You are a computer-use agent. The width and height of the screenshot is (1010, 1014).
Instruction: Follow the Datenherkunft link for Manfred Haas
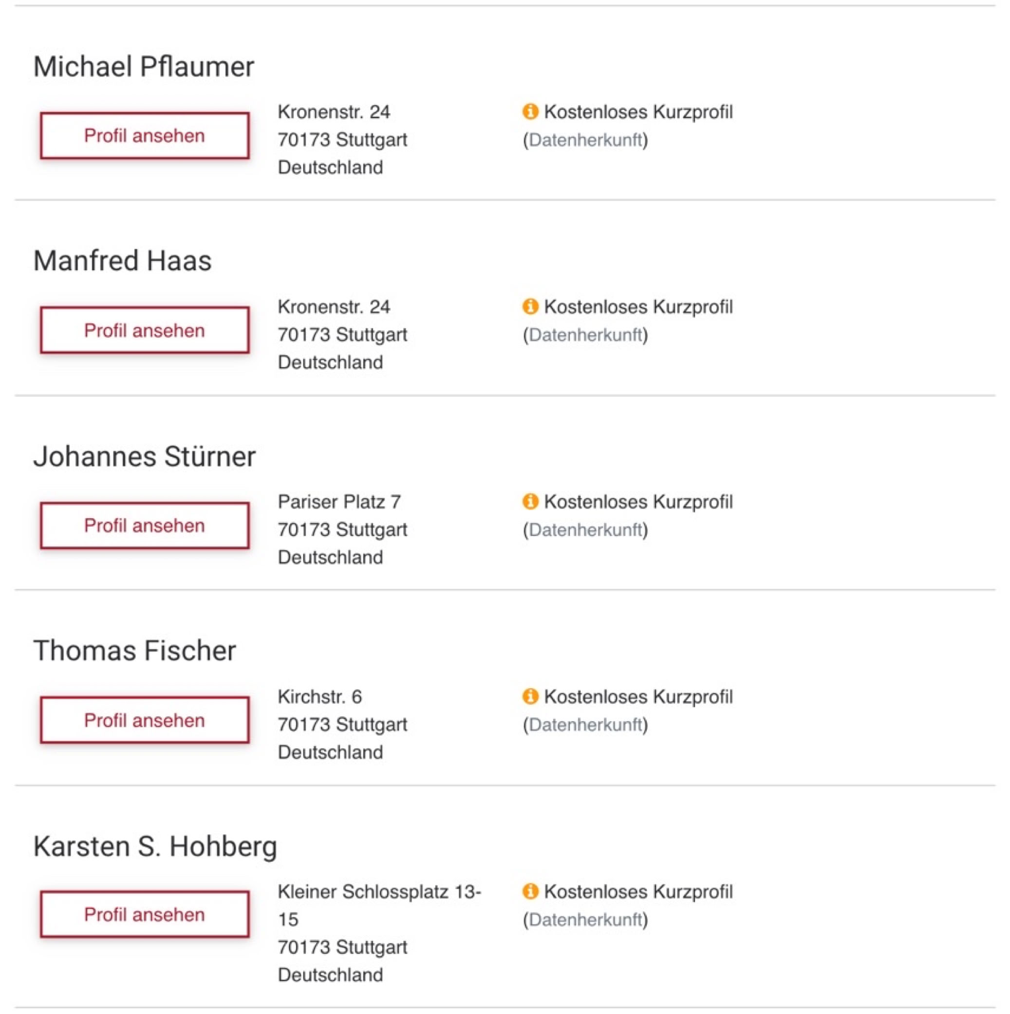[585, 335]
